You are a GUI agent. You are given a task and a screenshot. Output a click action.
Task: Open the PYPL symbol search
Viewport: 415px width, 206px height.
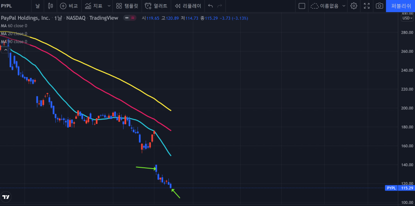coord(6,6)
